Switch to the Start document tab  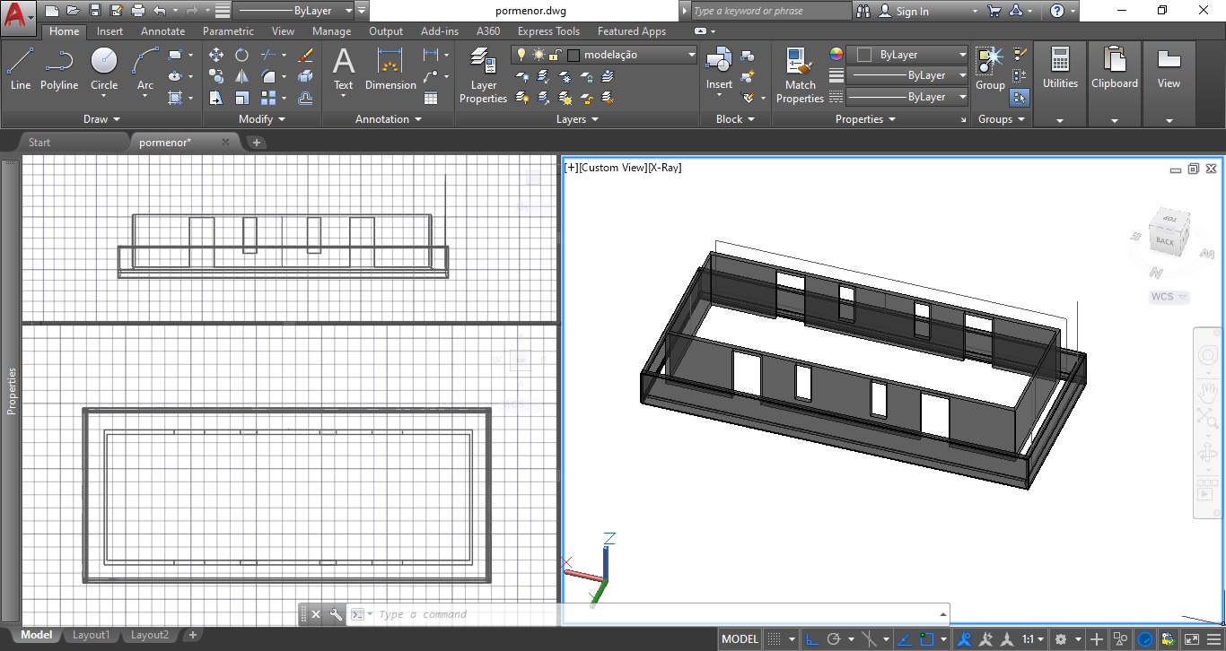[39, 142]
